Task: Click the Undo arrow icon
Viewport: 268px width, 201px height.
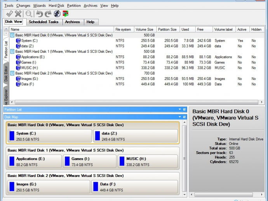Action: 40,14
